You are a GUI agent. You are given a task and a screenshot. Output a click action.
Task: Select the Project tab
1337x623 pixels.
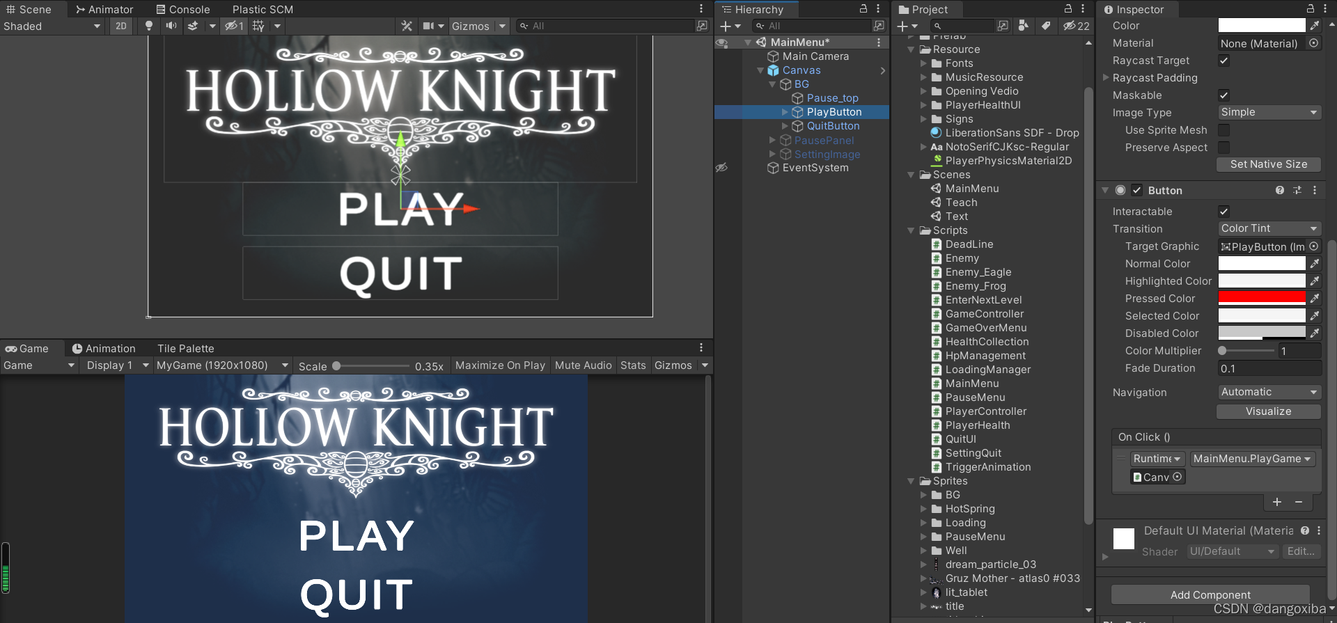(923, 9)
